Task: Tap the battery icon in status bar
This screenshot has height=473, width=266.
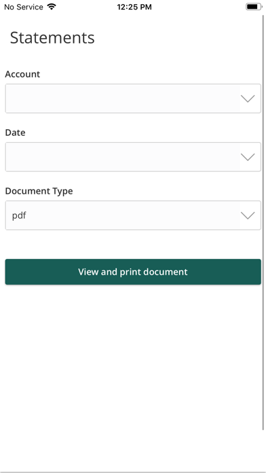Action: tap(254, 7)
